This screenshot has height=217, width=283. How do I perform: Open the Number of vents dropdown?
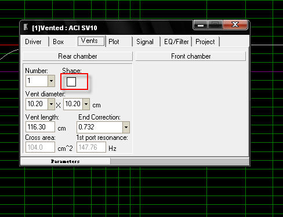point(51,81)
